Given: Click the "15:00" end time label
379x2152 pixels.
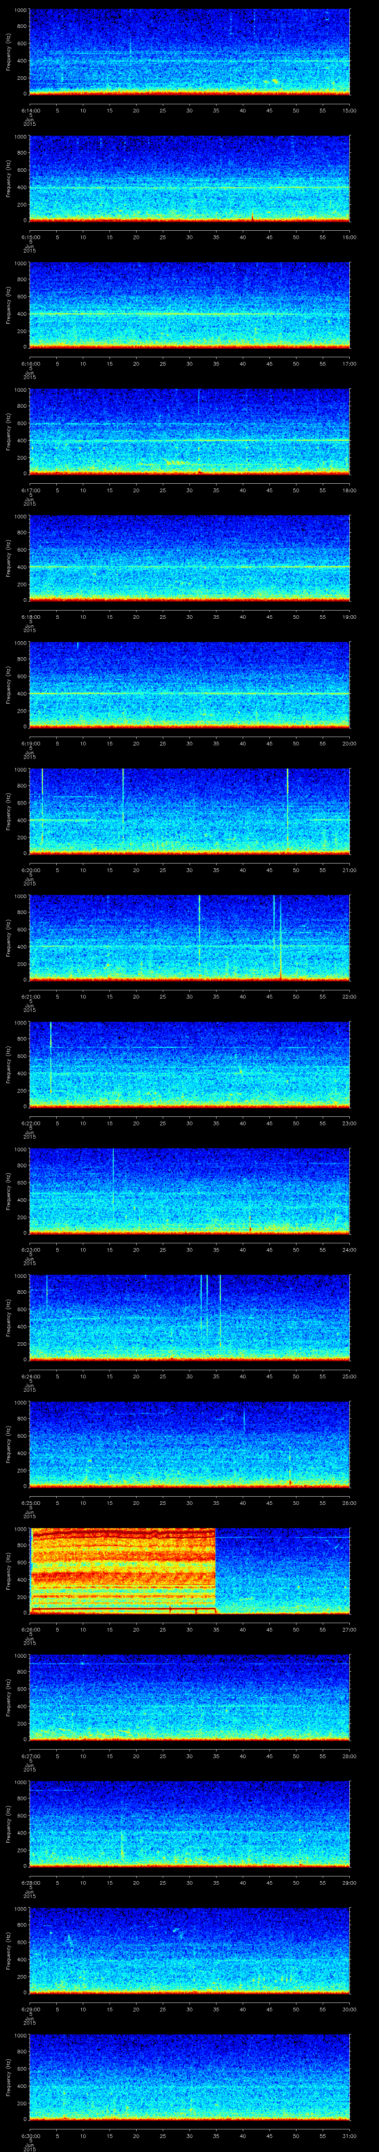Looking at the screenshot, I should (x=350, y=110).
